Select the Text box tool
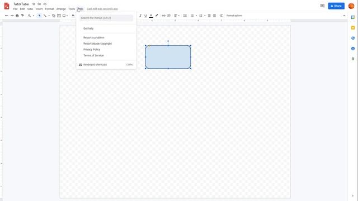The width and height of the screenshot is (358, 201). point(59,16)
